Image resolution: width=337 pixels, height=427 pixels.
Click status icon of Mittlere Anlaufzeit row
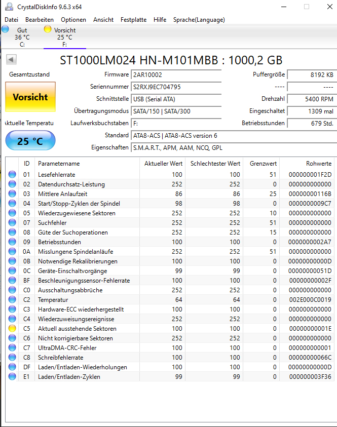click(12, 193)
